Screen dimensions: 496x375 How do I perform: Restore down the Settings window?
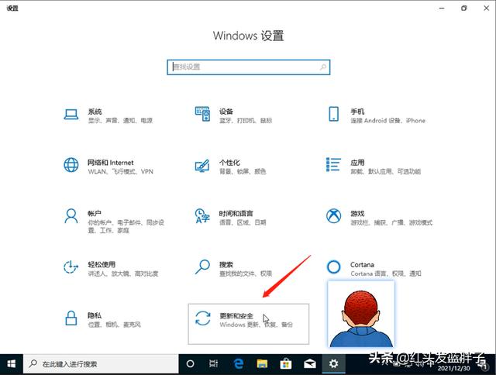pos(463,9)
